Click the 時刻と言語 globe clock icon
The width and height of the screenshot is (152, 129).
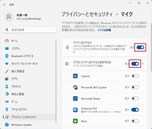coord(7,94)
